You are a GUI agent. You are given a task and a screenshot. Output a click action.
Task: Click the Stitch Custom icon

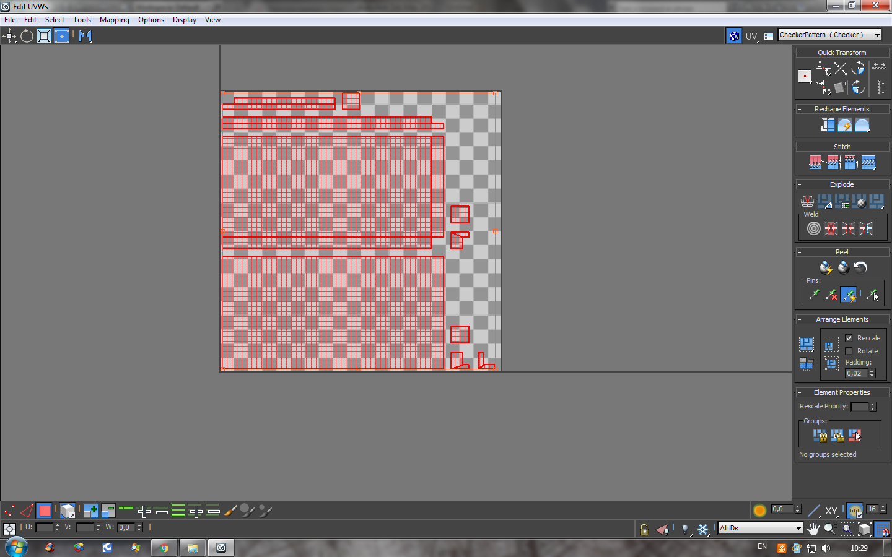coord(868,163)
